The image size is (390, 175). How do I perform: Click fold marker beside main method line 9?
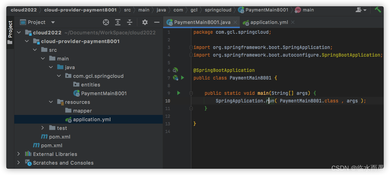click(x=191, y=93)
